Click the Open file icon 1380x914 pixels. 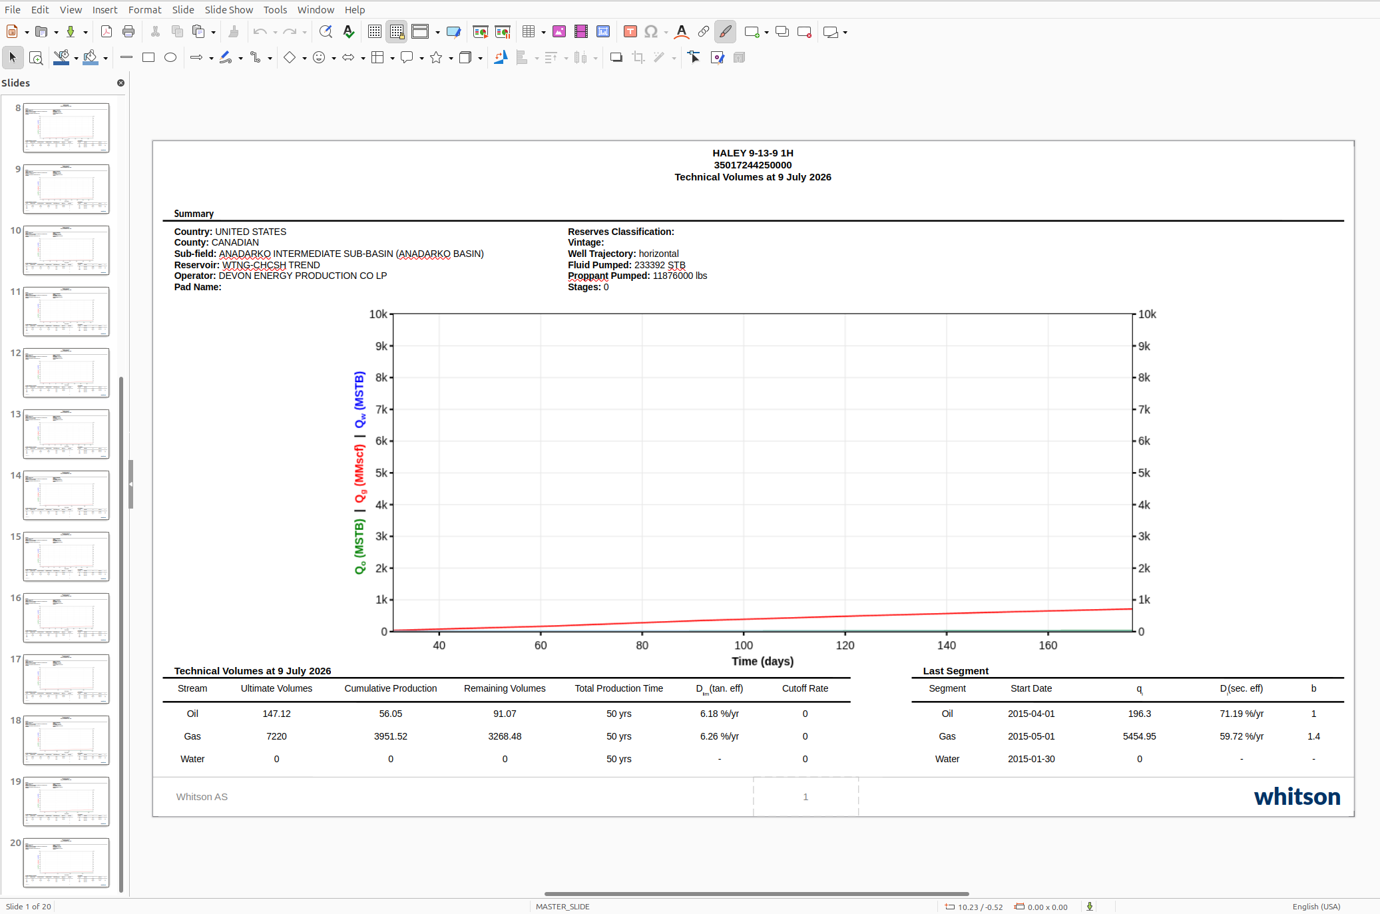(x=41, y=32)
